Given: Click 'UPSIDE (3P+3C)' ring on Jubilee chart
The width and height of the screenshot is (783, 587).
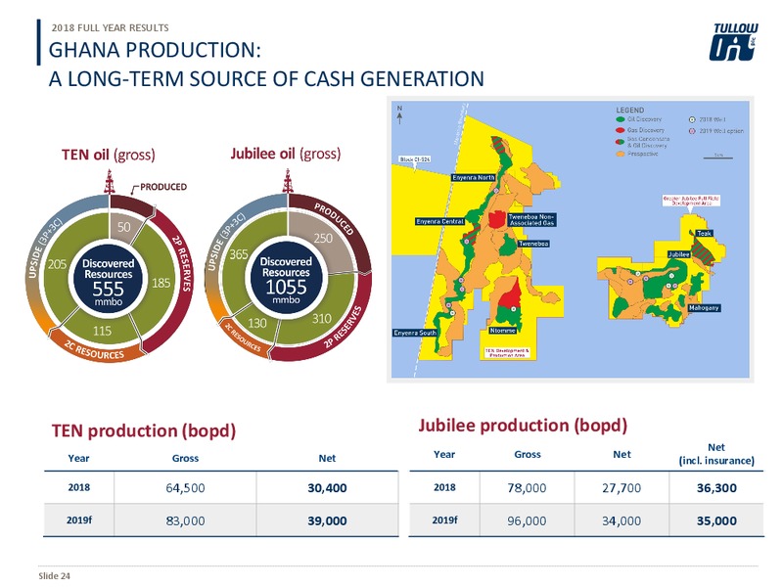Looking at the screenshot, I should click(x=226, y=241).
